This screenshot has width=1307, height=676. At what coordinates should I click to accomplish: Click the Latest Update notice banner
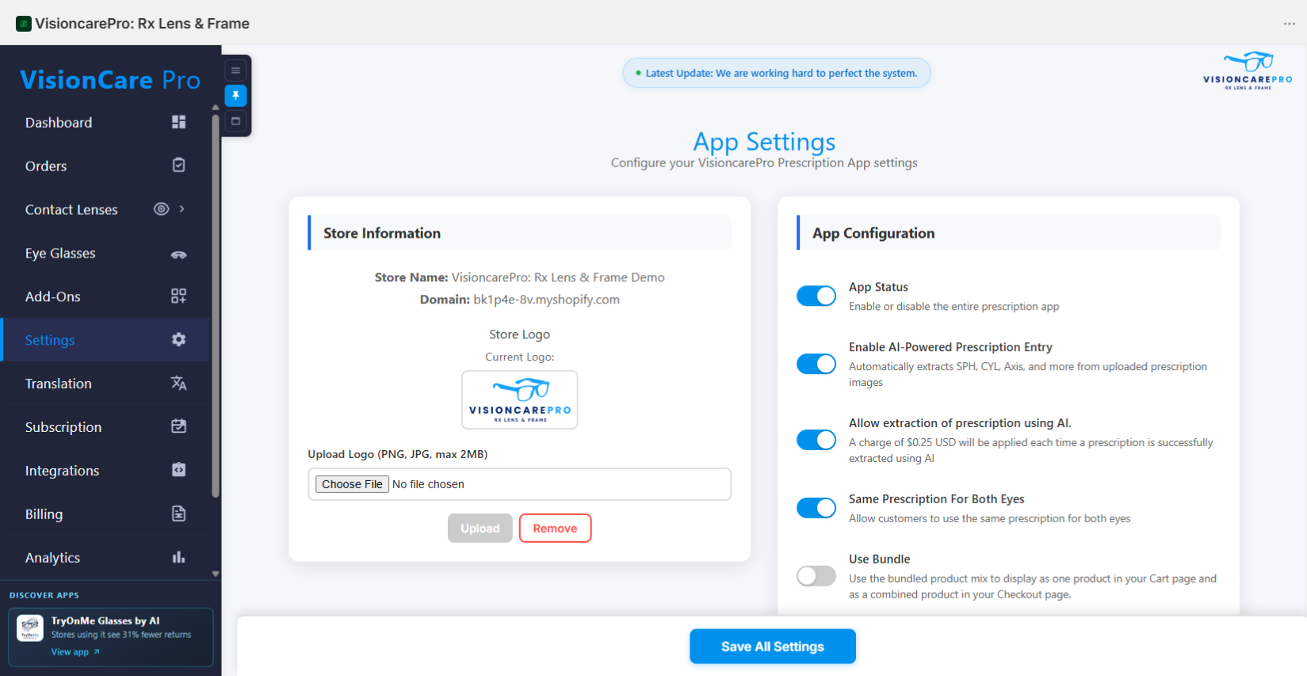tap(777, 73)
